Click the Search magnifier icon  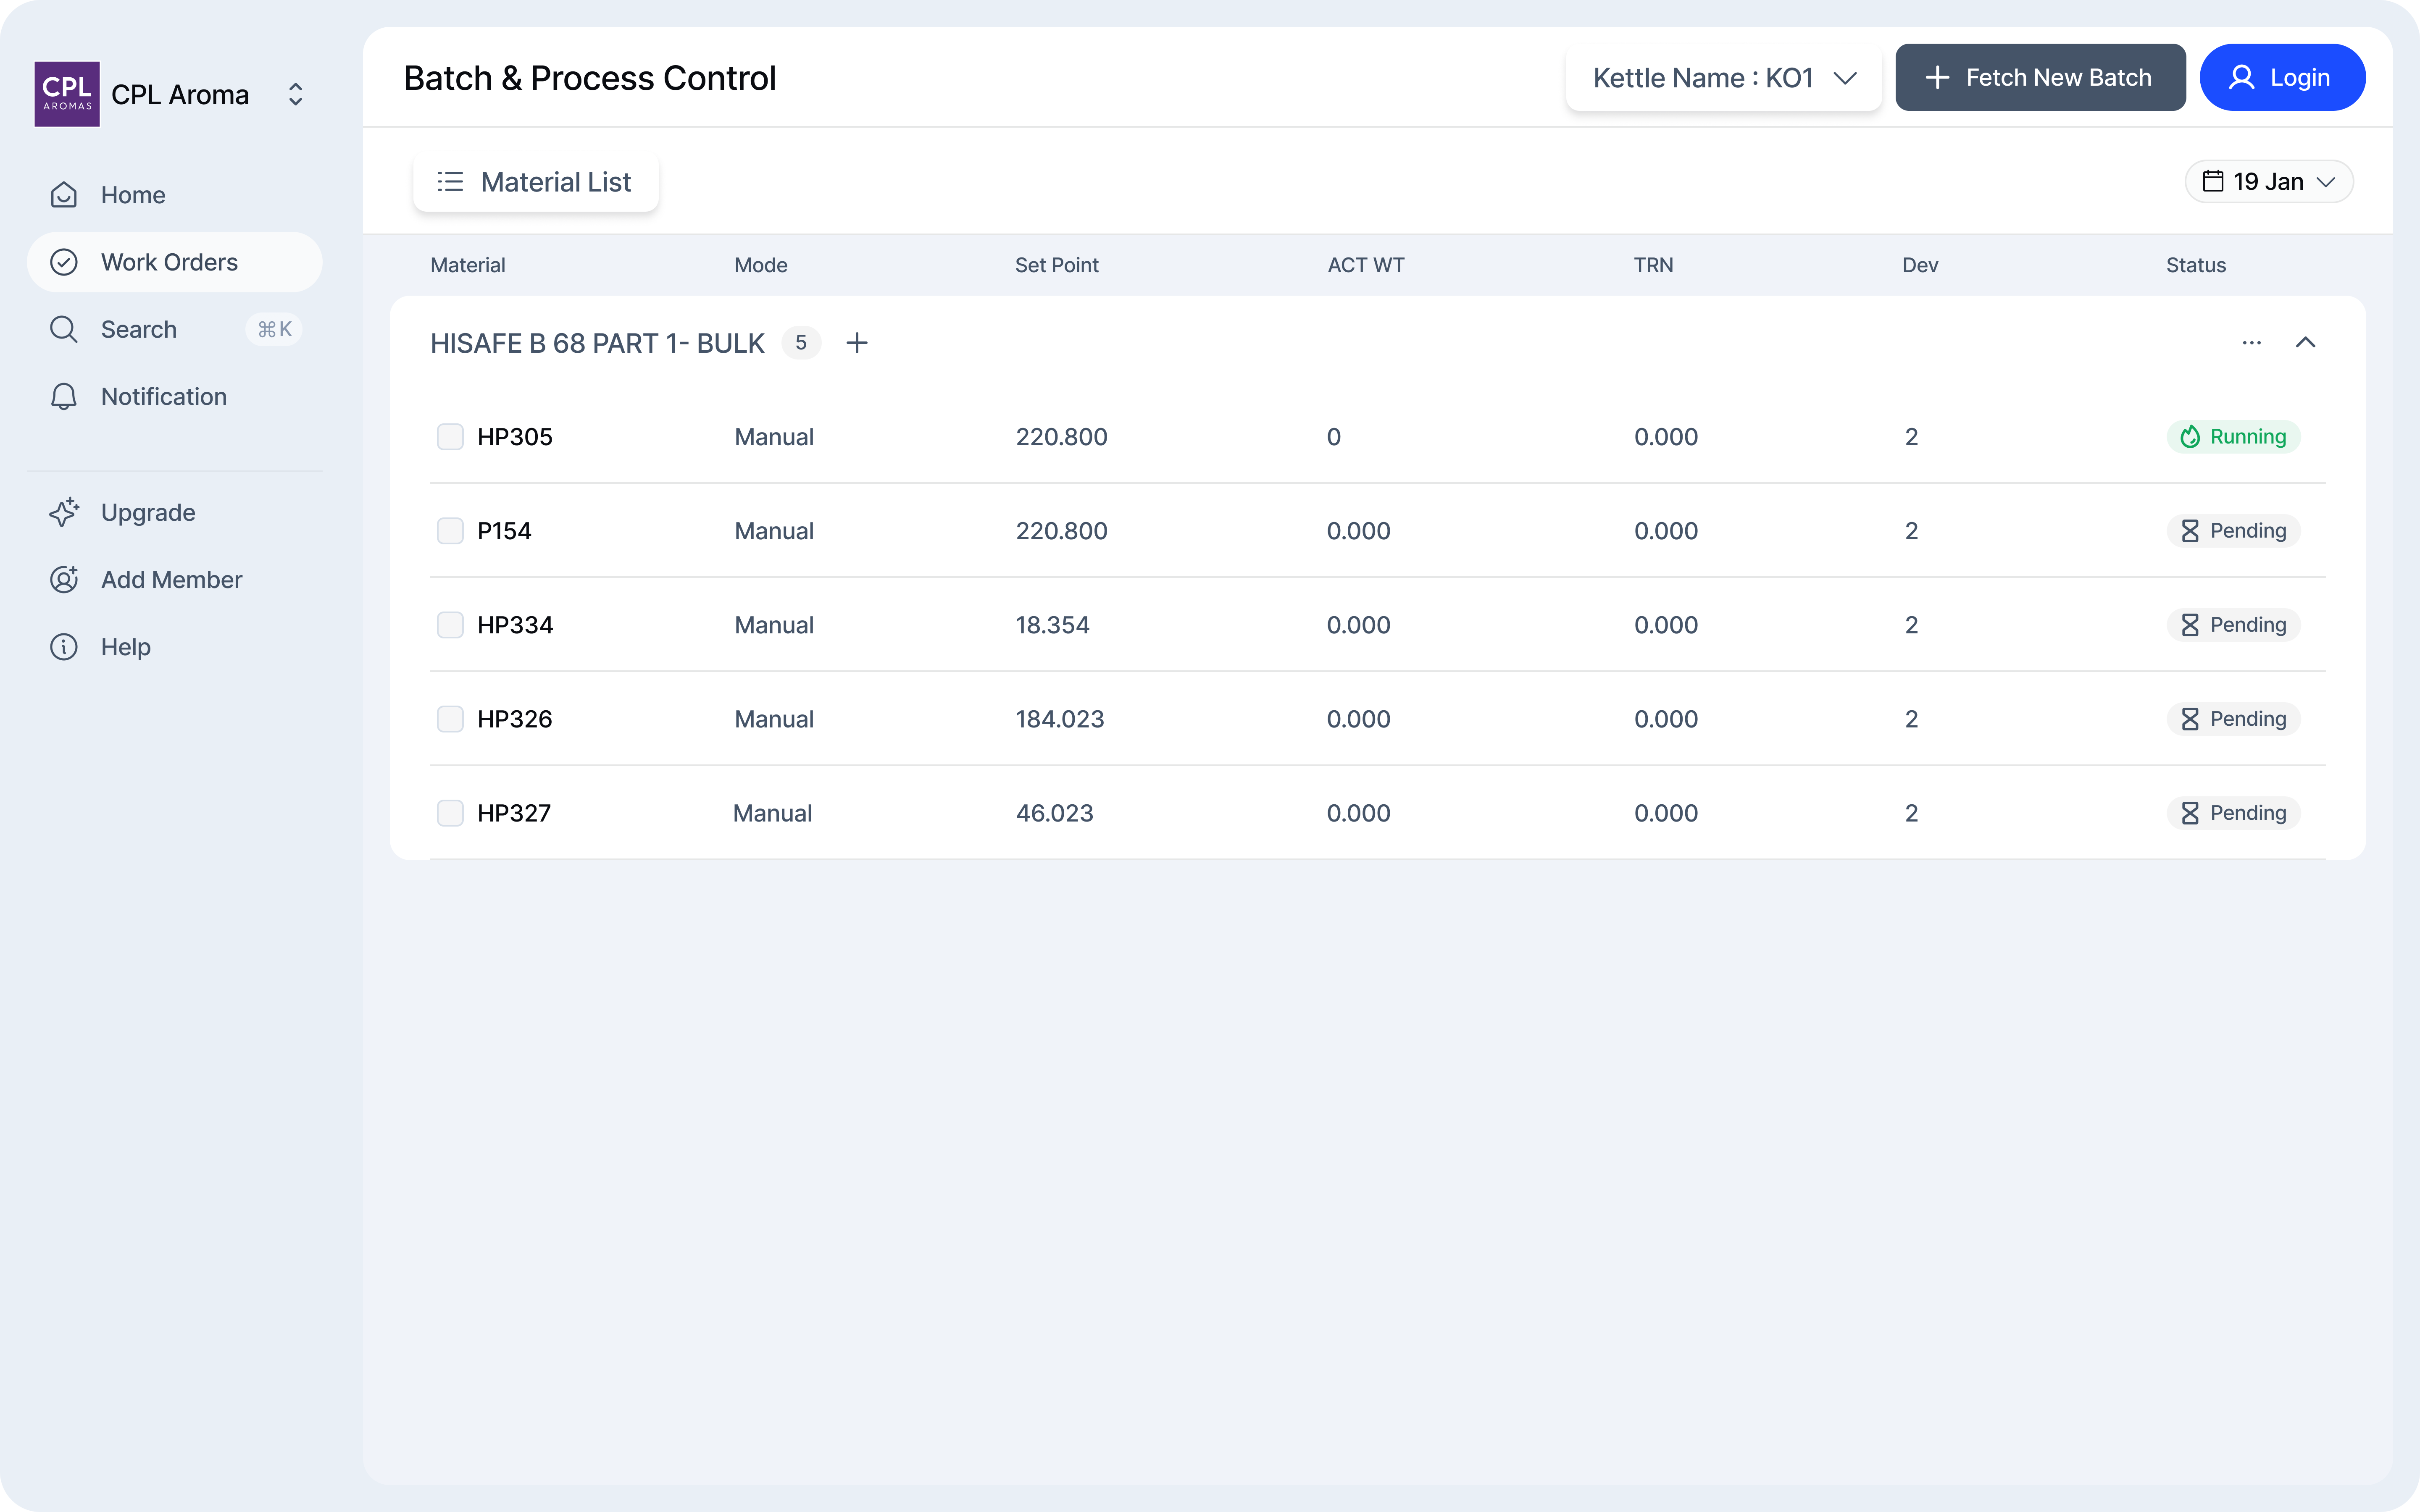[x=64, y=329]
